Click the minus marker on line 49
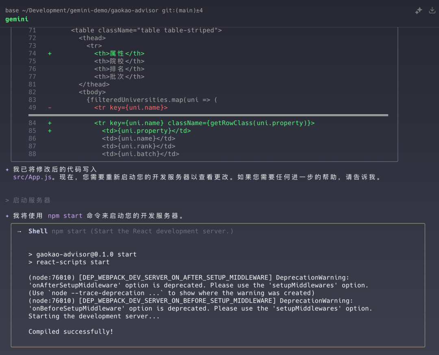The height and width of the screenshot is (355, 439). 50,108
